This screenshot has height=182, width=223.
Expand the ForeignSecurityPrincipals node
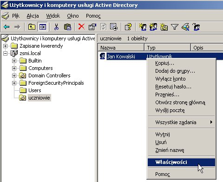tap(14, 83)
